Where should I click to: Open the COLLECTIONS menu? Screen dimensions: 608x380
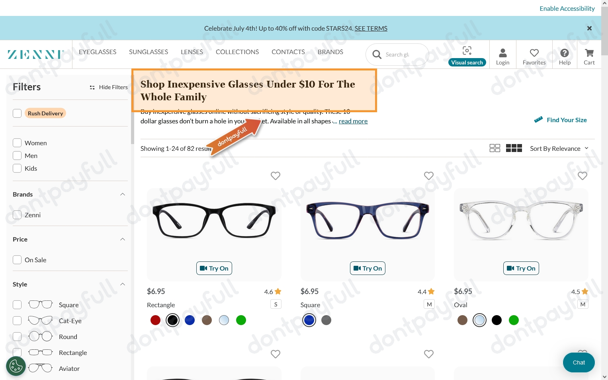[x=237, y=52]
